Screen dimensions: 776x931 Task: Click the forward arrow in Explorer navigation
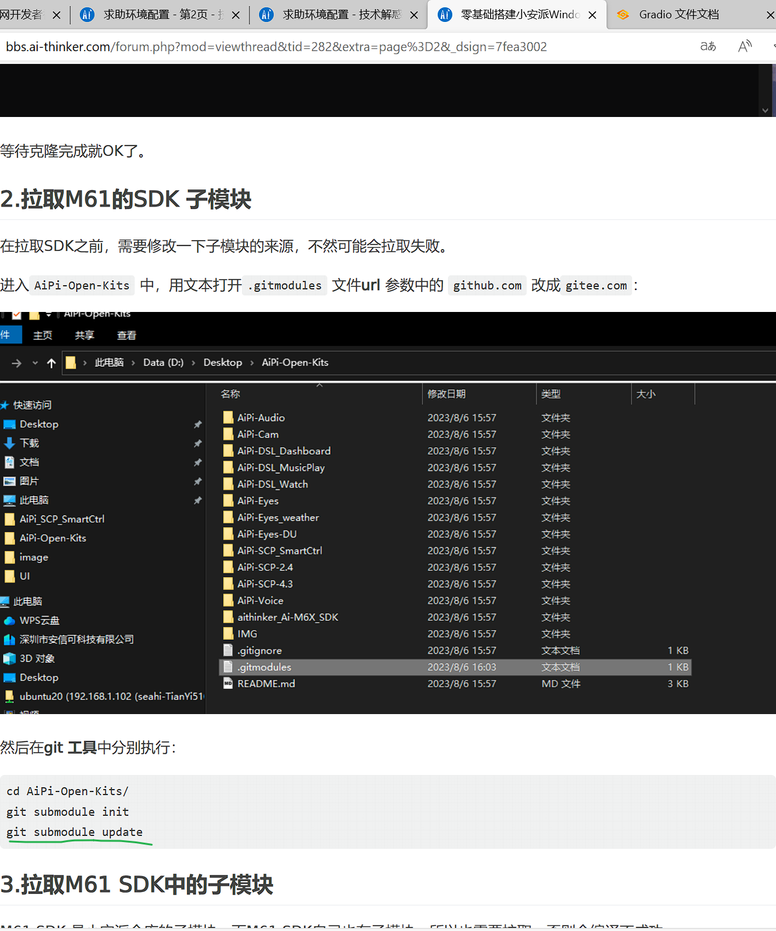pos(16,363)
